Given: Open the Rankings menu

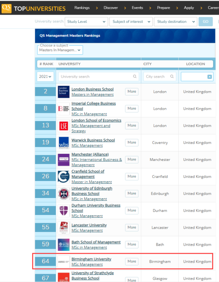Looking at the screenshot, I should 82,8.
